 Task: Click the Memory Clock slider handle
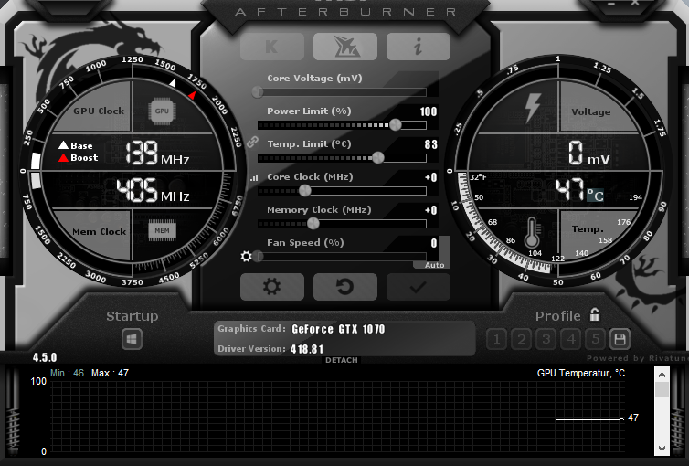pos(313,223)
